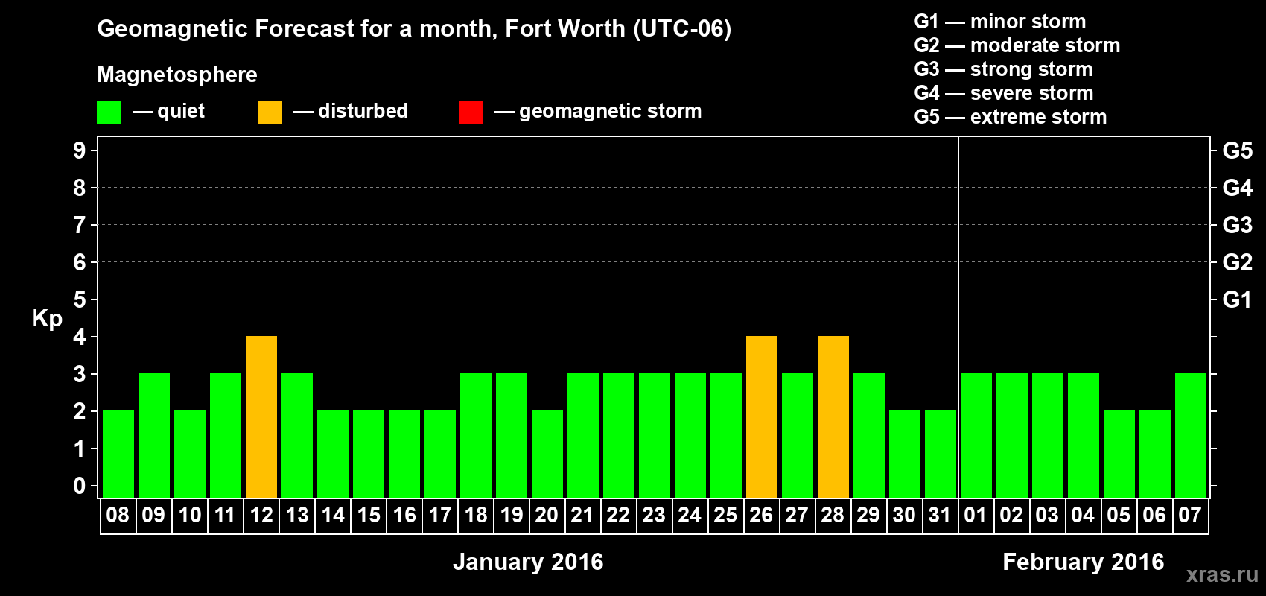This screenshot has height=596, width=1266.
Task: Click the green bar for January 31
Action: pos(941,454)
